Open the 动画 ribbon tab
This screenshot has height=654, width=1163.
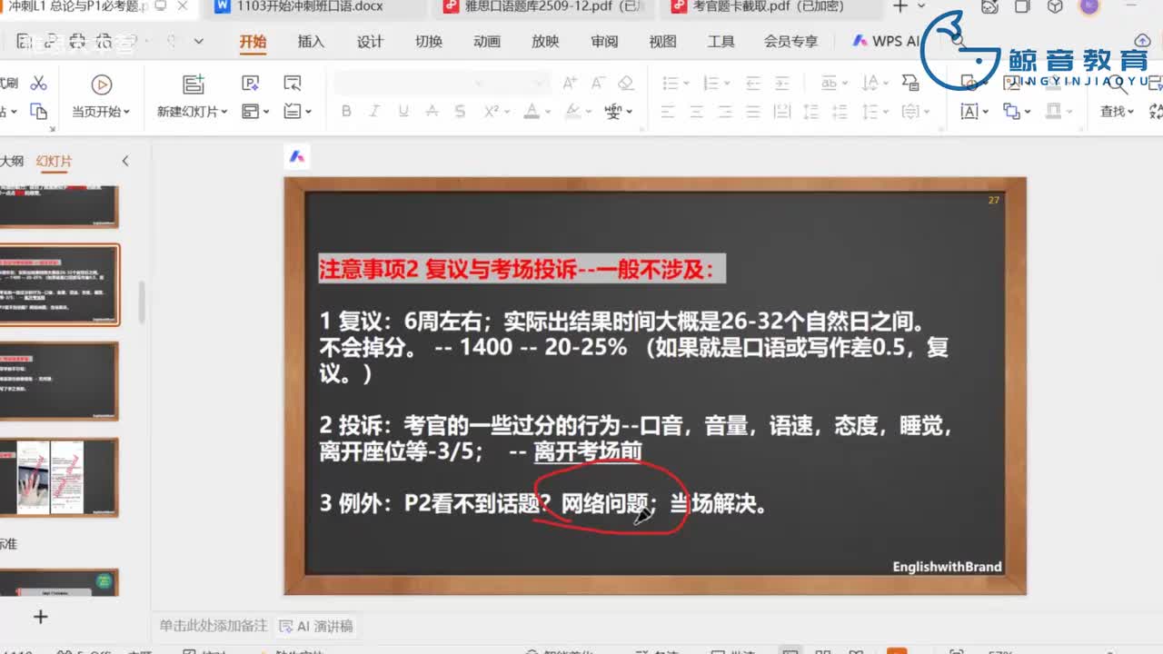(x=487, y=42)
